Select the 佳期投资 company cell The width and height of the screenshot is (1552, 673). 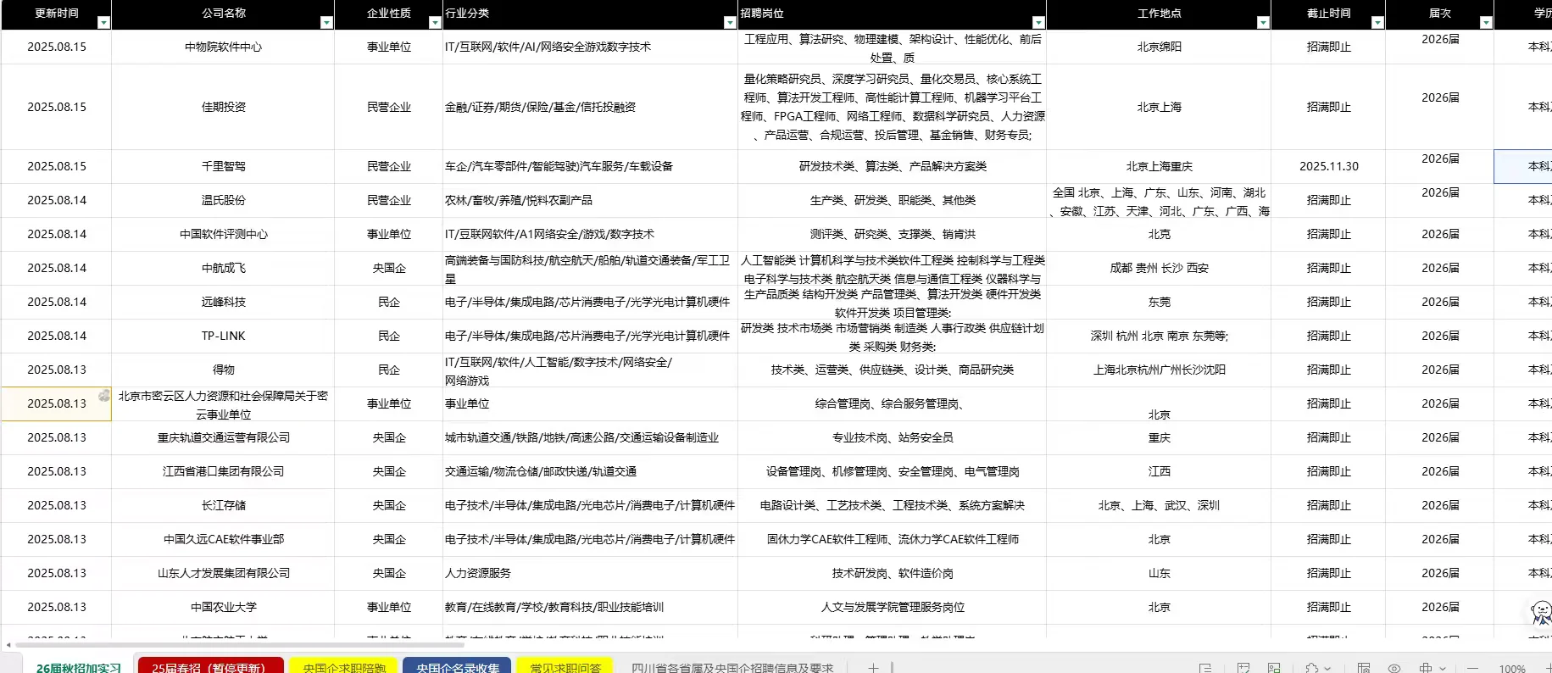[x=224, y=108]
